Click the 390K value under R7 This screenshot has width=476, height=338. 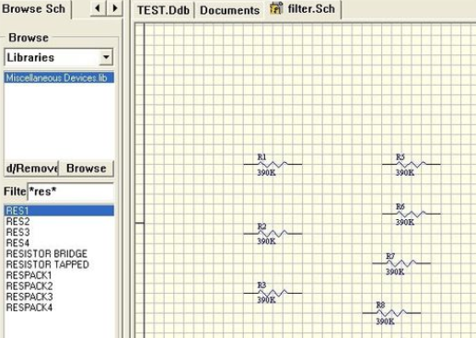(x=395, y=272)
